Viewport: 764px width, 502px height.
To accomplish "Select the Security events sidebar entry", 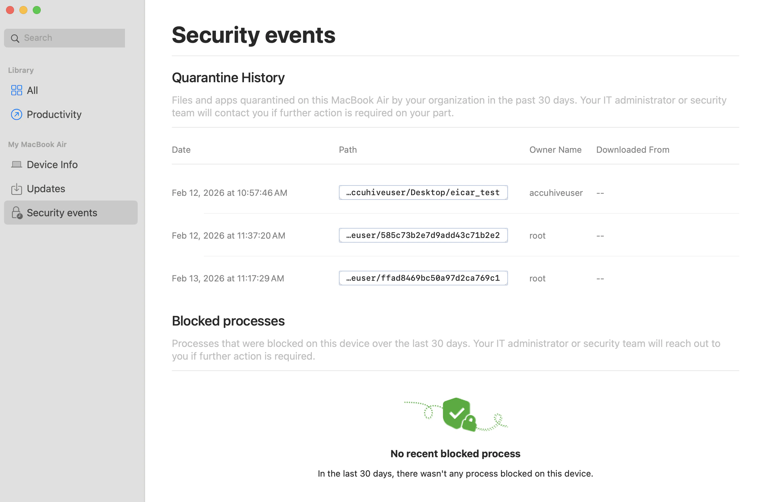I will pyautogui.click(x=62, y=213).
